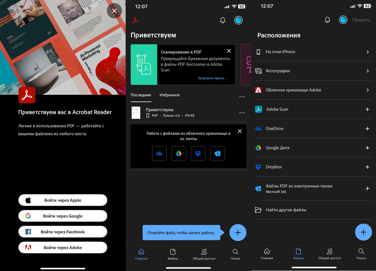The width and height of the screenshot is (376, 271).
Task: Select Файлы tab on Расположения screen
Action: tap(298, 254)
